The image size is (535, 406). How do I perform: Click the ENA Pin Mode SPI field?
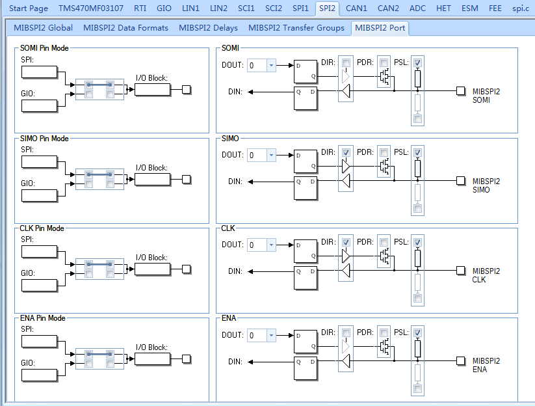(x=39, y=342)
